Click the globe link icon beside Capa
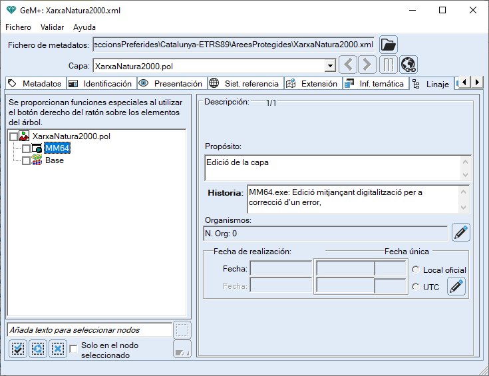Screen dimensions: 489x376 tap(408, 65)
